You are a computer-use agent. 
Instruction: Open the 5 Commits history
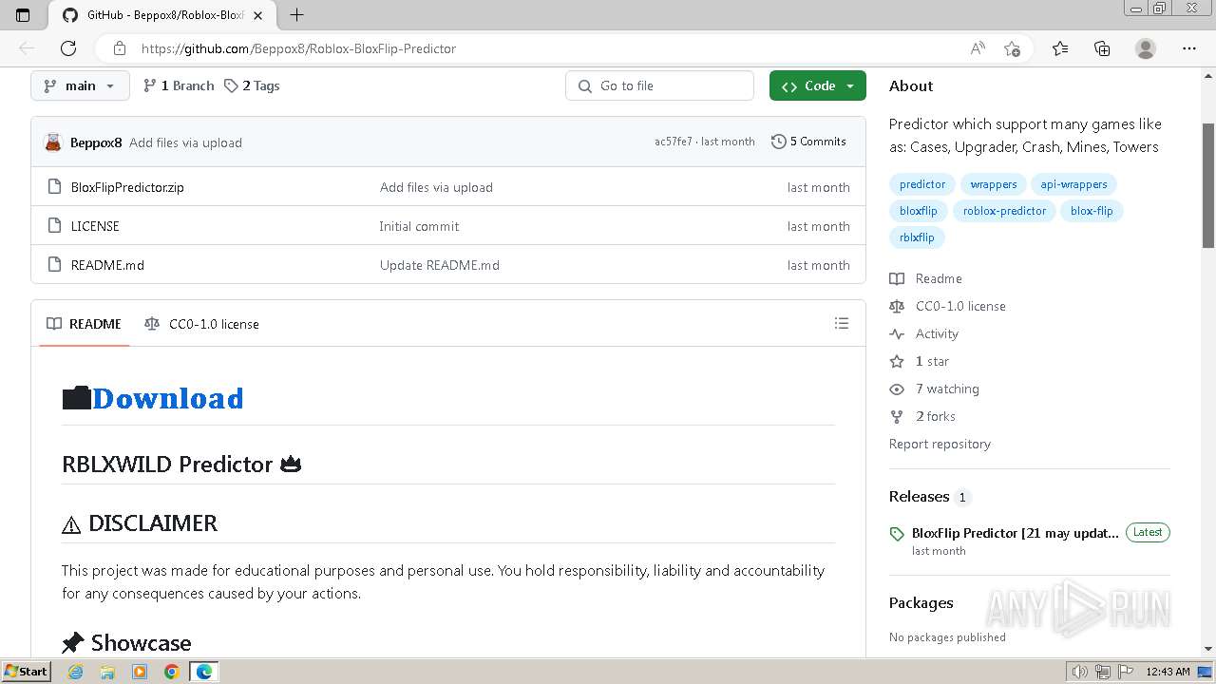[x=808, y=142]
